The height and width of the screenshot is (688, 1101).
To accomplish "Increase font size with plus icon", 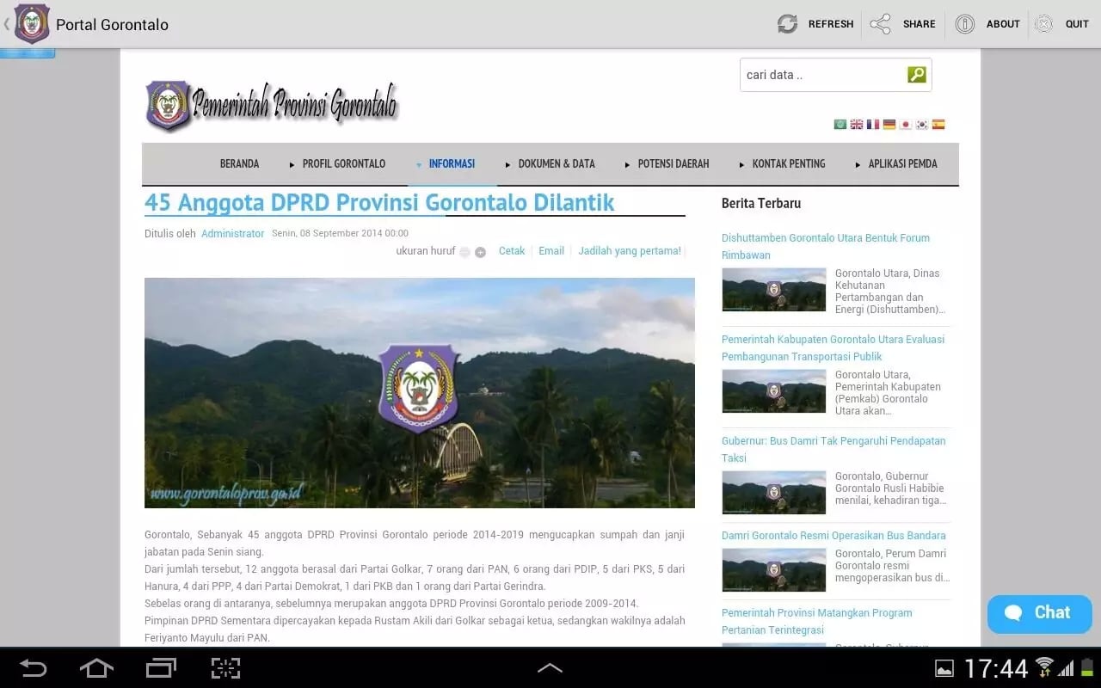I will pyautogui.click(x=480, y=252).
